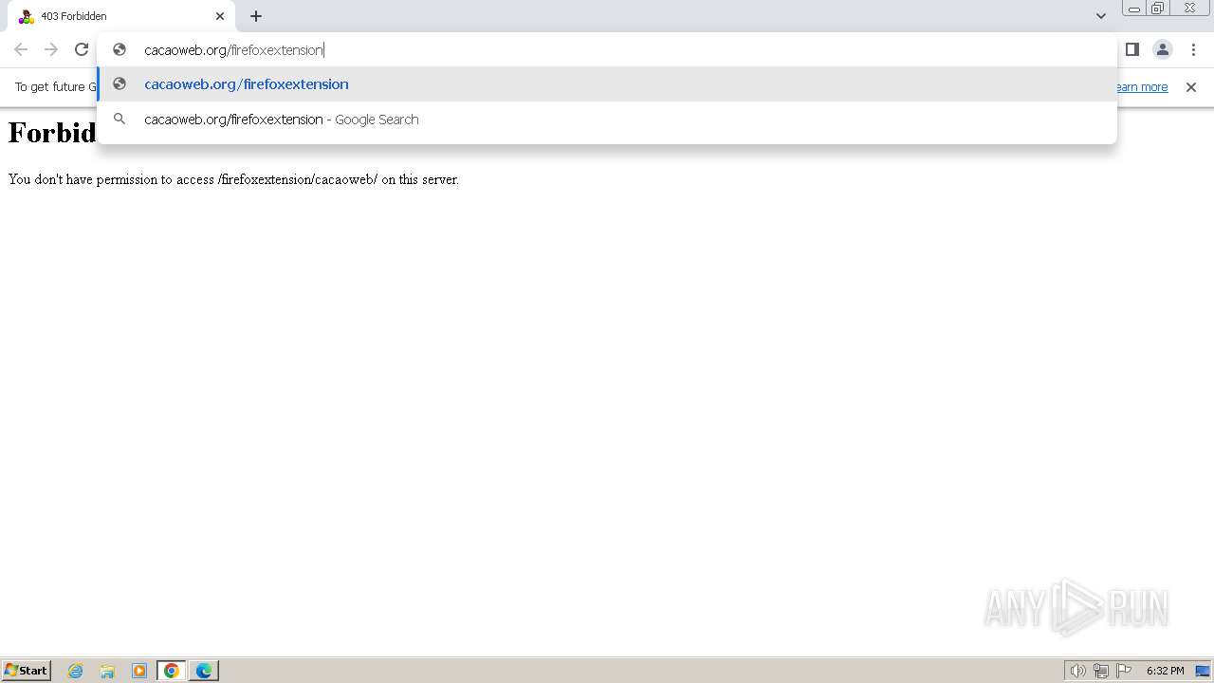The height and width of the screenshot is (683, 1214).
Task: Go forward to the next page
Action: pyautogui.click(x=51, y=49)
